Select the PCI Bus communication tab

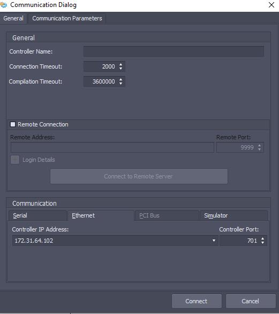[x=167, y=215]
